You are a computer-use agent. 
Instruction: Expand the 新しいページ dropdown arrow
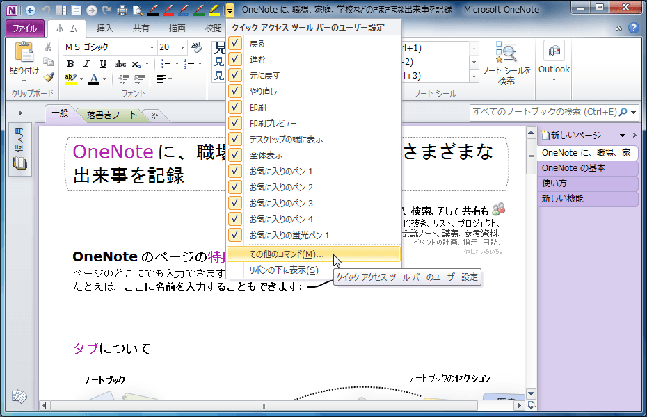click(622, 135)
